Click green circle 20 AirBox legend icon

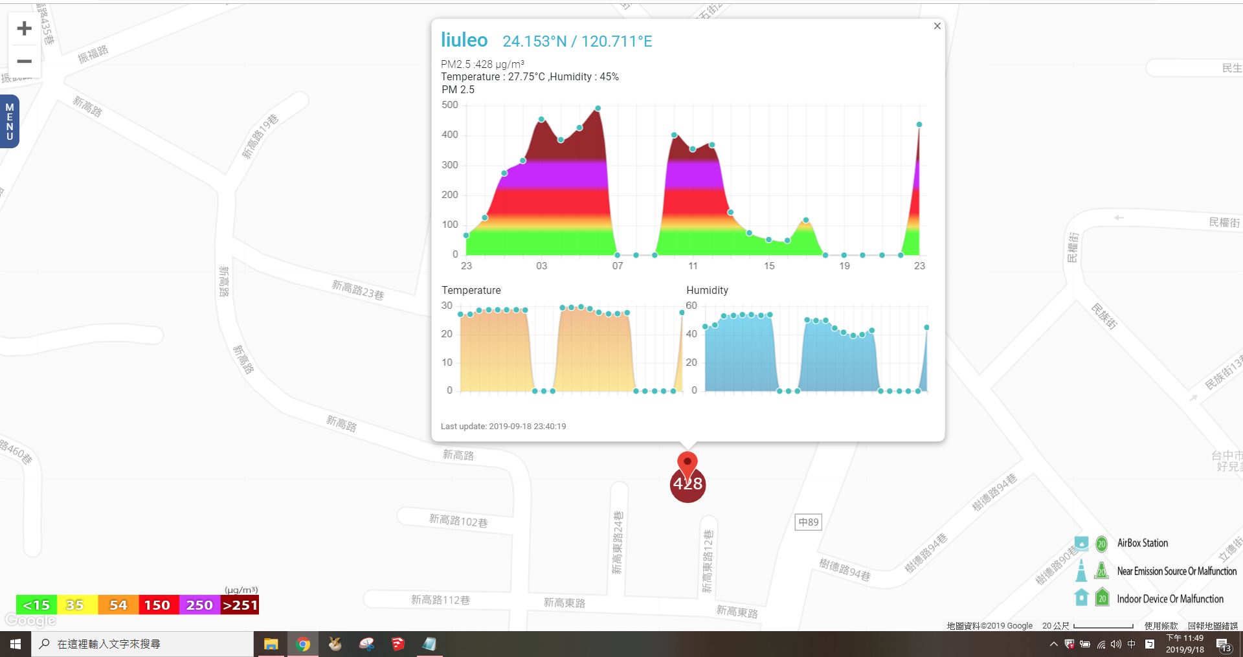tap(1101, 544)
